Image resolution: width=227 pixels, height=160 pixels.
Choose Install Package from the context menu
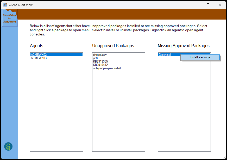click(x=200, y=57)
